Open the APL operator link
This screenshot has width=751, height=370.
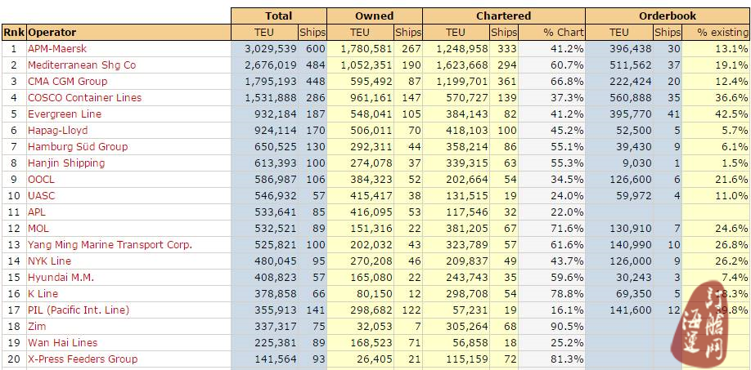pyautogui.click(x=37, y=212)
